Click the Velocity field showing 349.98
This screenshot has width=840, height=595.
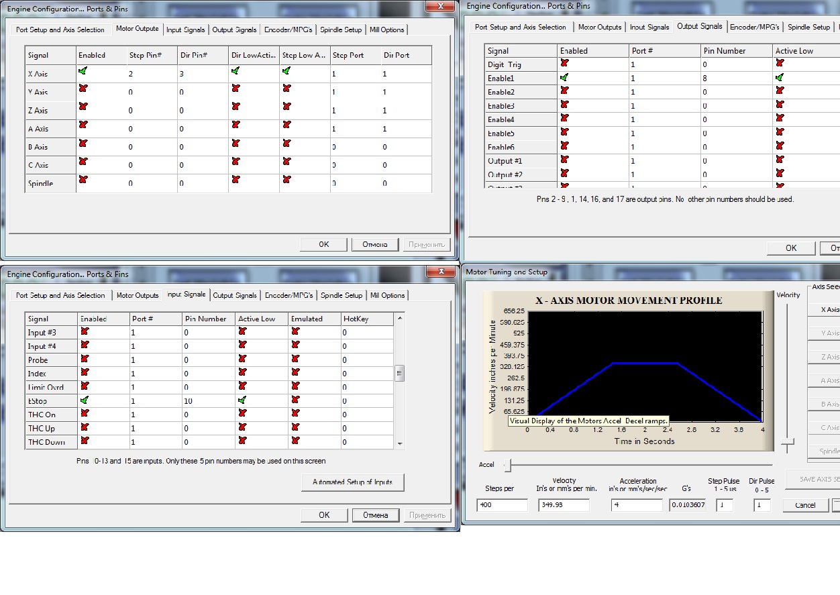[x=564, y=505]
